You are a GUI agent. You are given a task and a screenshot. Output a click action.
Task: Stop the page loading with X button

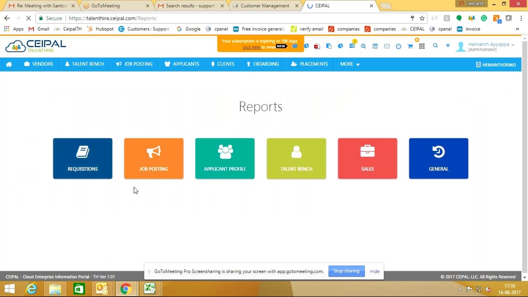coord(28,18)
